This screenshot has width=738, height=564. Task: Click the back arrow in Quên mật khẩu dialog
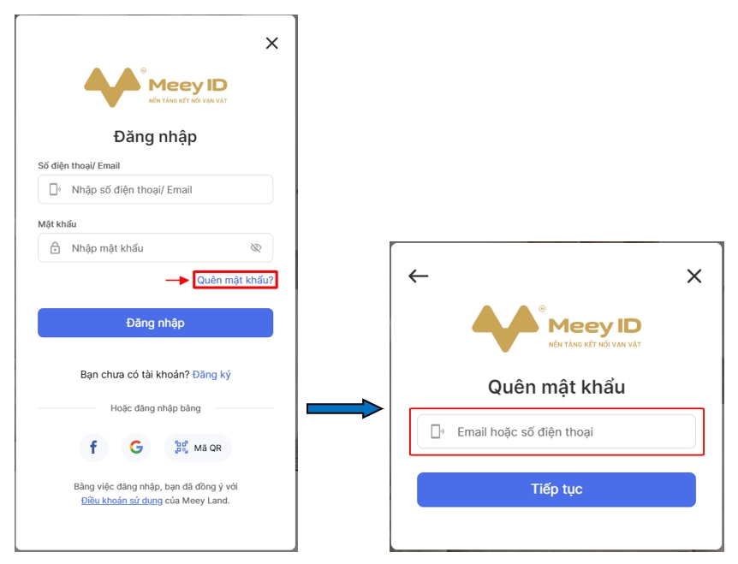pyautogui.click(x=419, y=276)
